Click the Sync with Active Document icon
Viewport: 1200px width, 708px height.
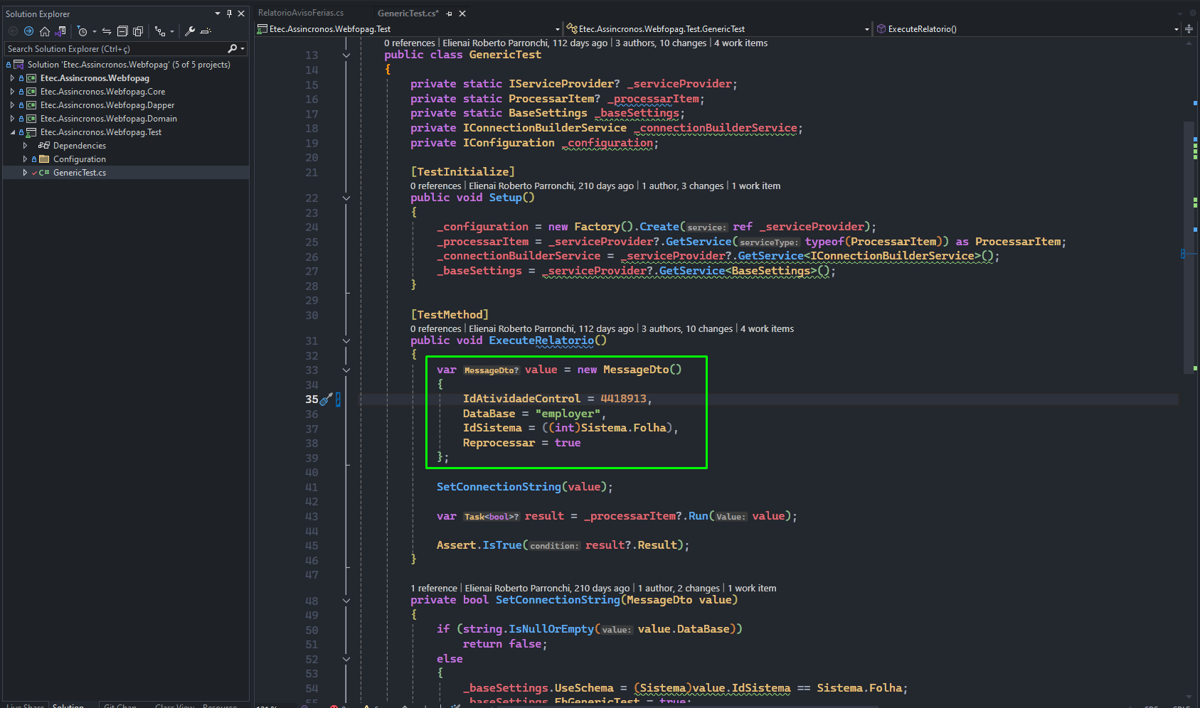(x=107, y=31)
